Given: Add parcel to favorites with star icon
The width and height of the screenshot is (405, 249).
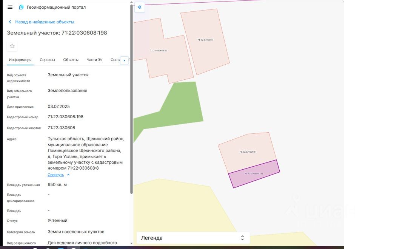Looking at the screenshot, I should click(x=12, y=46).
